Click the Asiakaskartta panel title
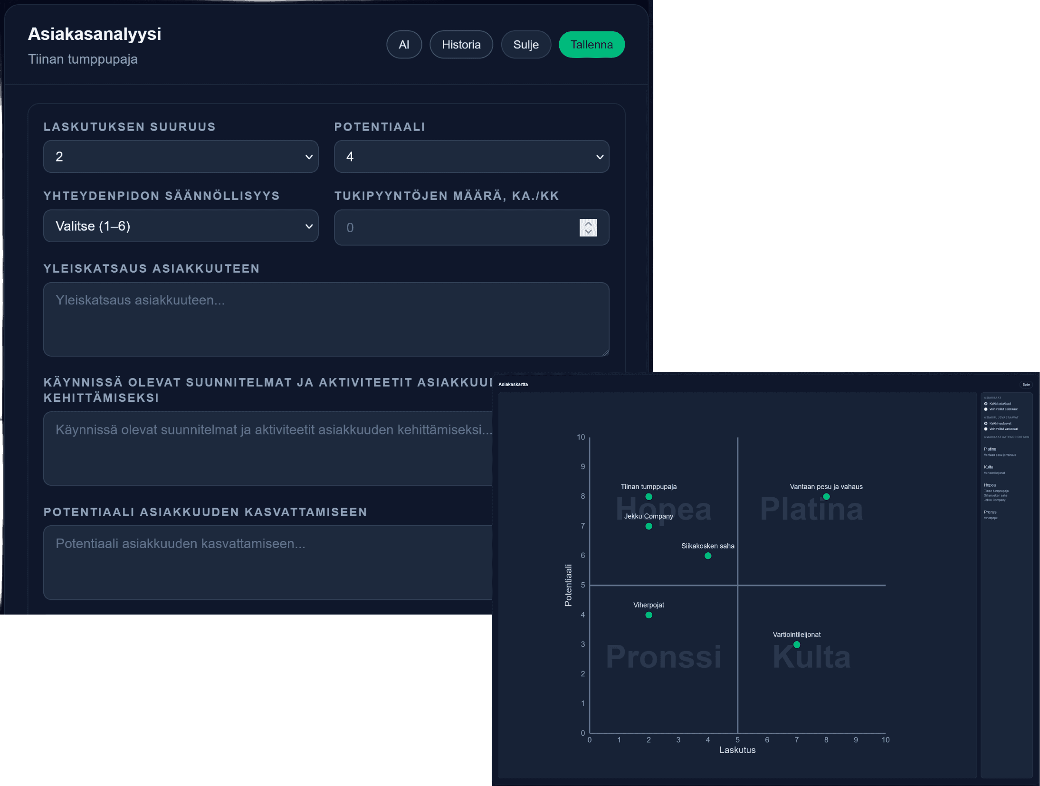This screenshot has width=1040, height=786. pyautogui.click(x=513, y=384)
